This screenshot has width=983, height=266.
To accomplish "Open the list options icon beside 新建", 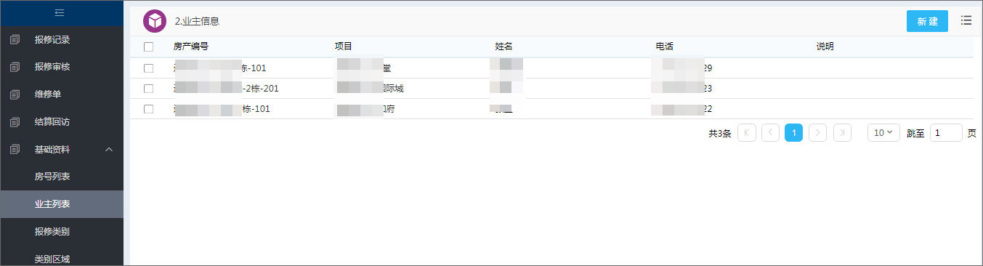I will click(x=966, y=20).
